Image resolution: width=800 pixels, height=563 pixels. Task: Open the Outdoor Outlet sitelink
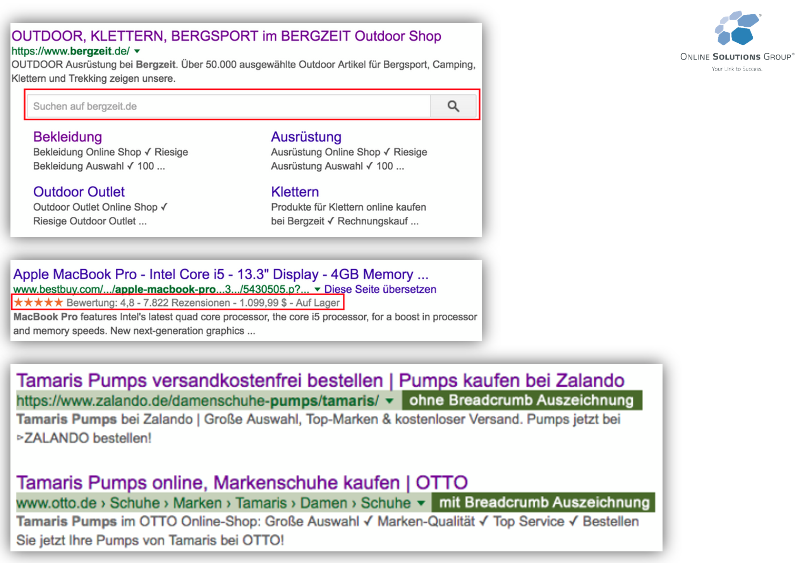(79, 192)
